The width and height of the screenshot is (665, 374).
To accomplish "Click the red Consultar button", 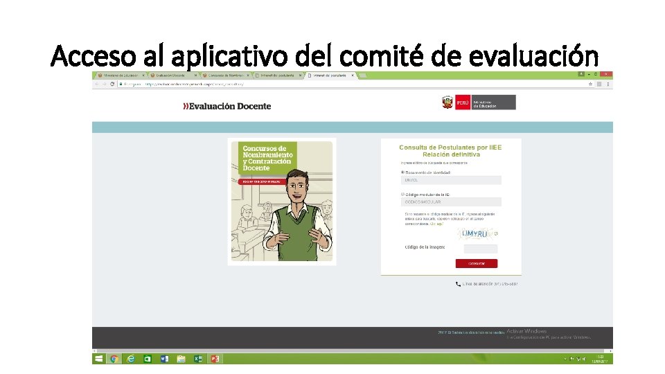I will coord(477,263).
